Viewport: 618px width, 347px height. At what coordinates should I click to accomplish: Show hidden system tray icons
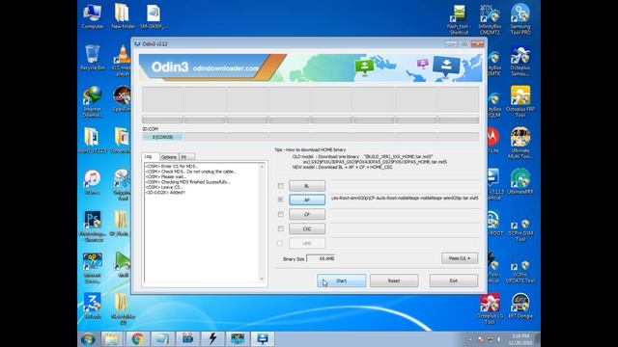click(470, 339)
